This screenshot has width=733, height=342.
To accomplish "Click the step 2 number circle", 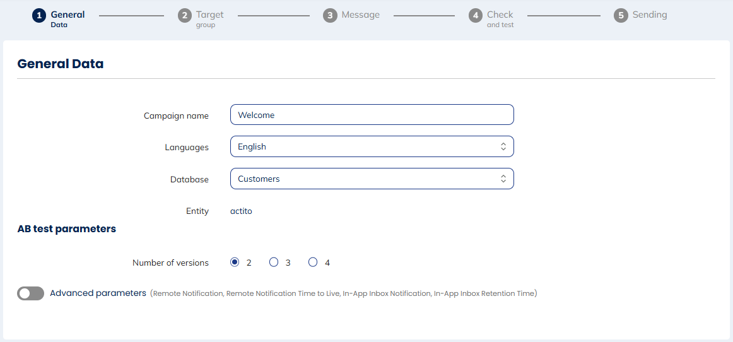I will pos(184,16).
